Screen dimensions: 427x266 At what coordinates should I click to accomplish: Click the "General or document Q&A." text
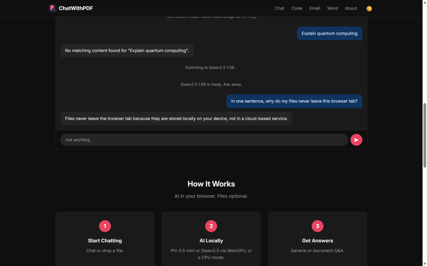pos(318,251)
